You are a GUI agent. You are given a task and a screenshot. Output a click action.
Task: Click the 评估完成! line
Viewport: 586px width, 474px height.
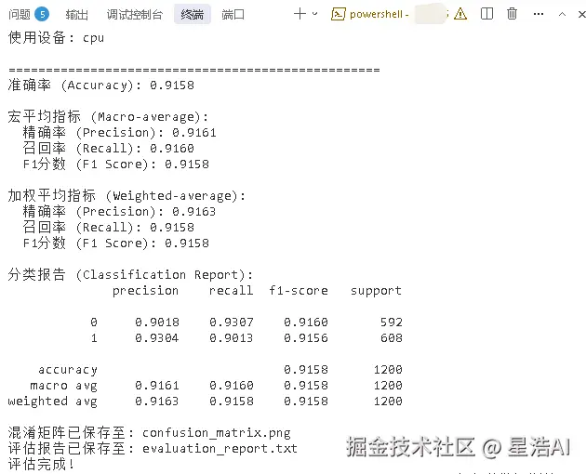coord(41,465)
